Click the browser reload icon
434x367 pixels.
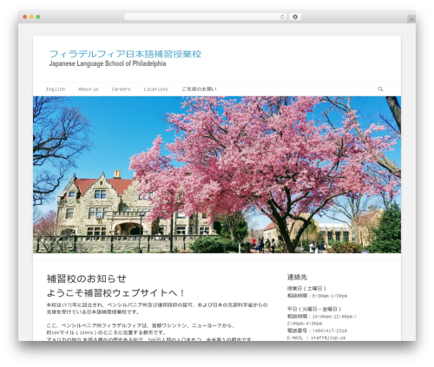(x=282, y=17)
